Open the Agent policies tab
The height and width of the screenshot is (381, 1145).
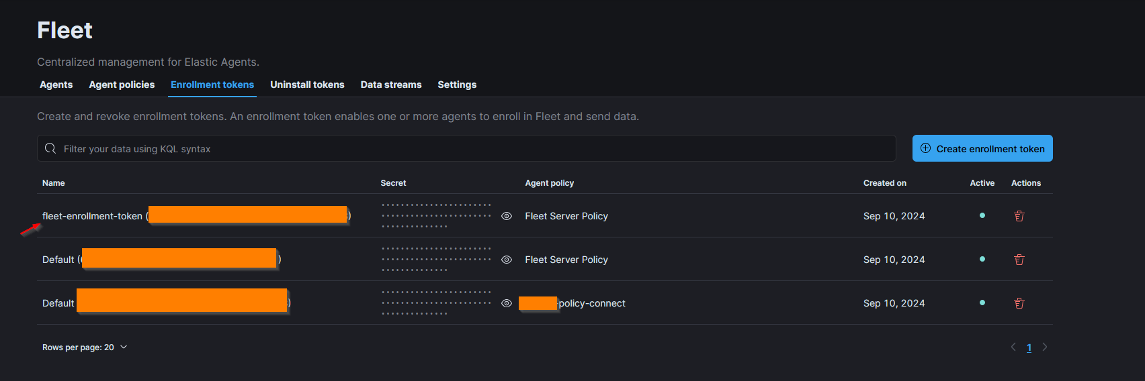(122, 85)
